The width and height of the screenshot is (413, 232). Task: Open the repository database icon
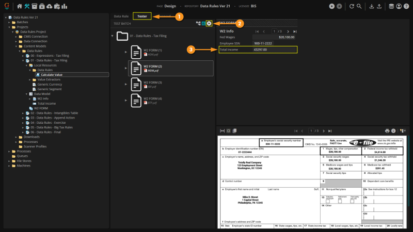point(391,6)
